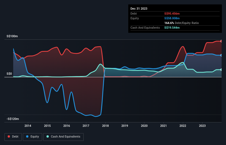Viewport: 226px width, 145px height.
Task: Click the 2014 x-axis label
Action: pos(28,126)
